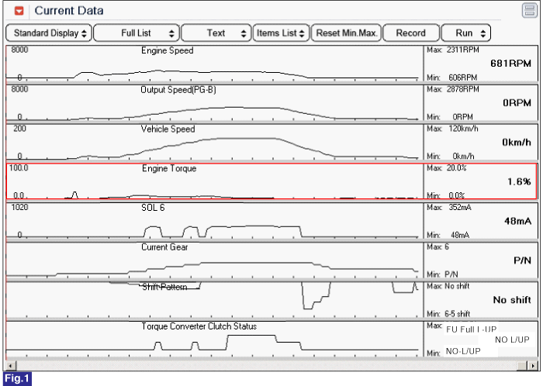Image resolution: width=543 pixels, height=386 pixels.
Task: Click the Max 352mA SOL 6 value
Action: pyautogui.click(x=449, y=208)
